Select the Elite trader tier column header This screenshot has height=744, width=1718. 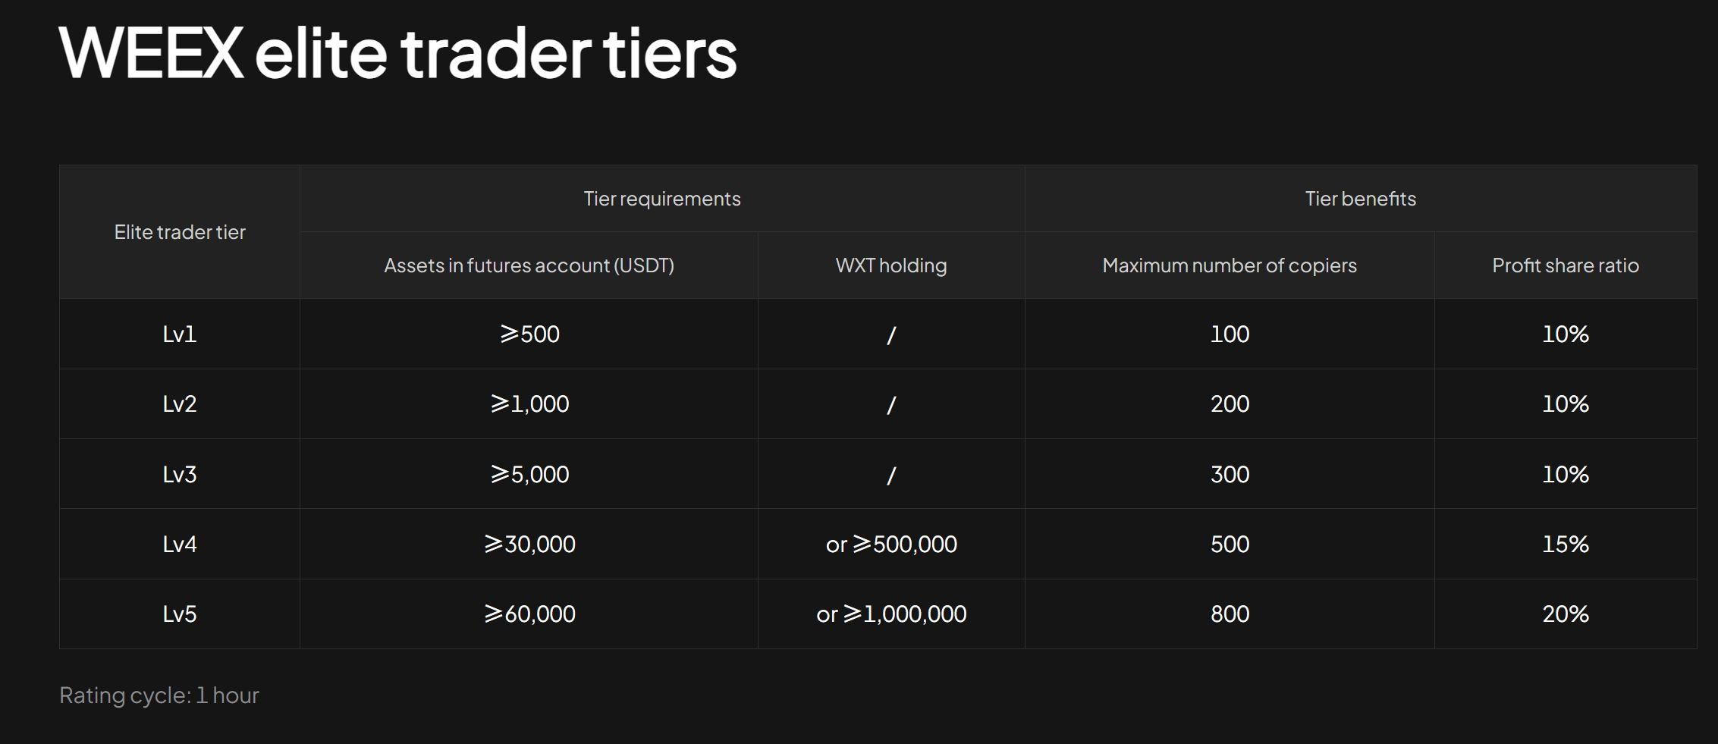click(180, 232)
